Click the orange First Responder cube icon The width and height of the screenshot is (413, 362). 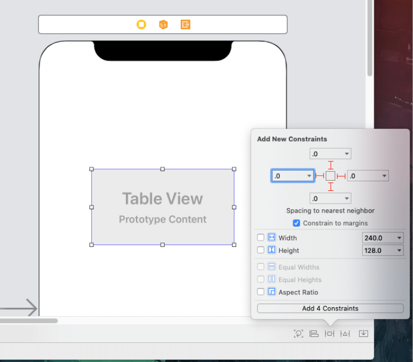(163, 25)
